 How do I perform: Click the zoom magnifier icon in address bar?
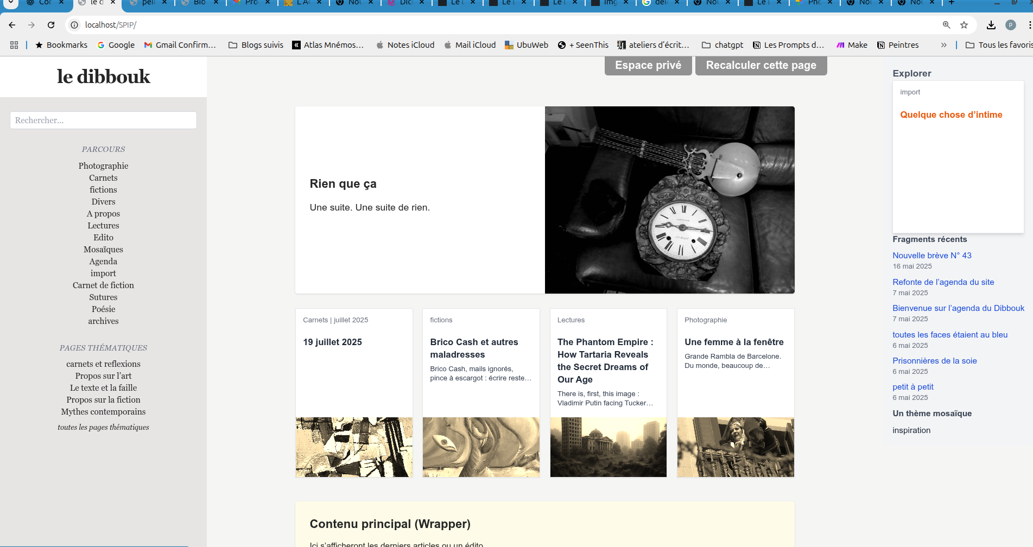click(946, 25)
